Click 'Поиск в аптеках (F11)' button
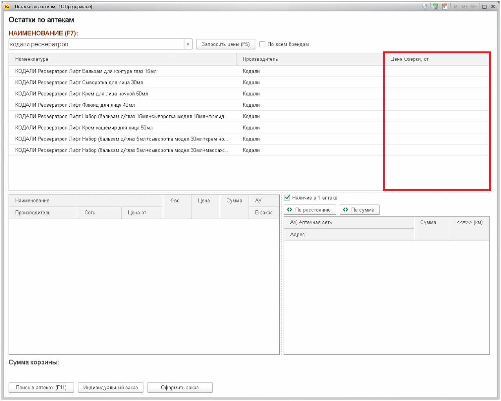 [41, 388]
